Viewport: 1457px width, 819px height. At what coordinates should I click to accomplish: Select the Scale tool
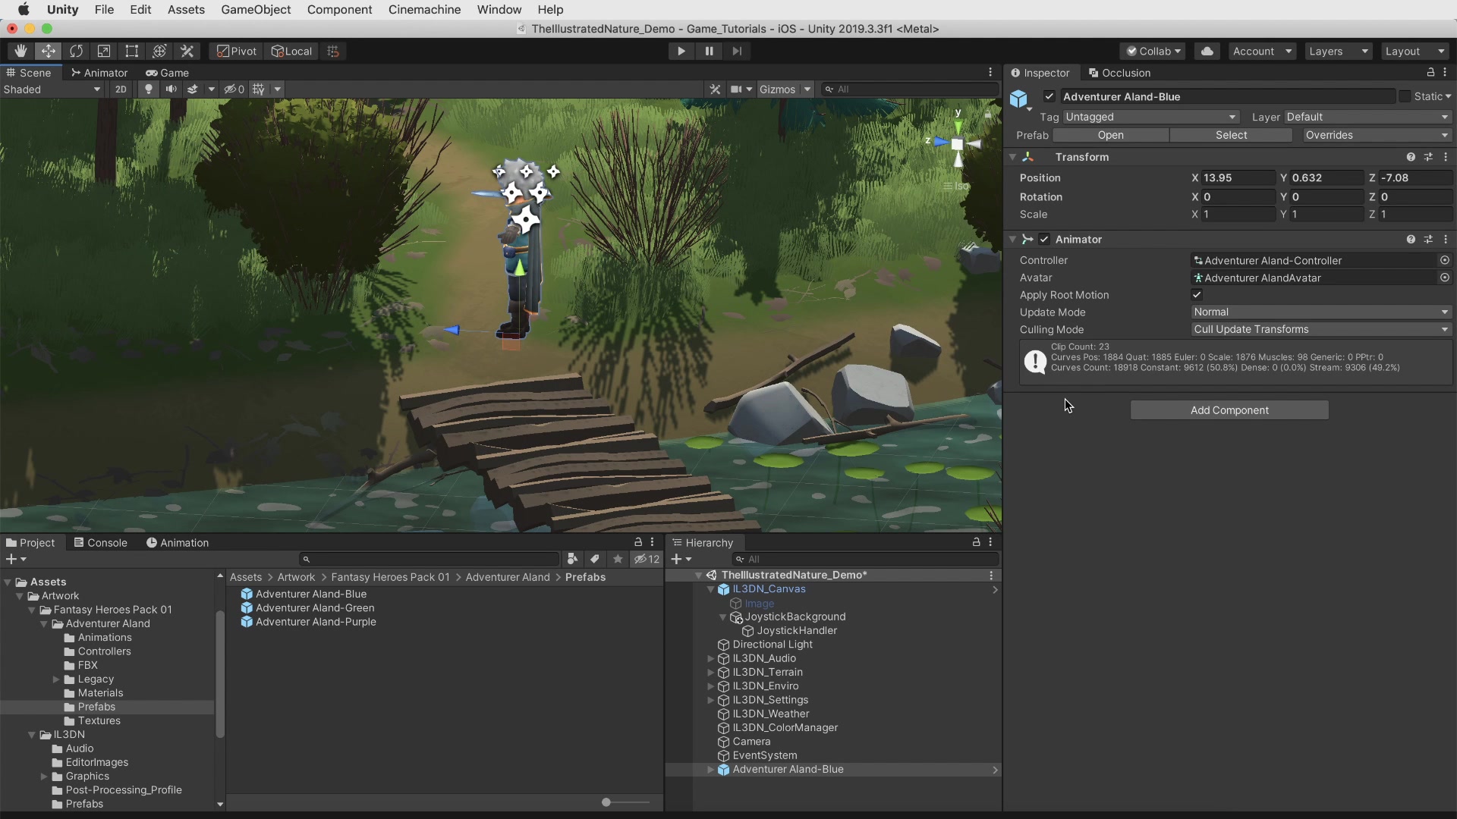(104, 51)
